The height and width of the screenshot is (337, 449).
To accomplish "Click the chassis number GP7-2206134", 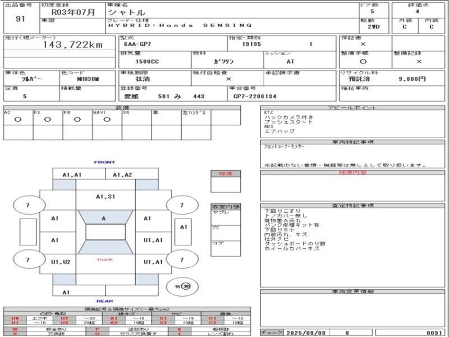I will [x=255, y=97].
